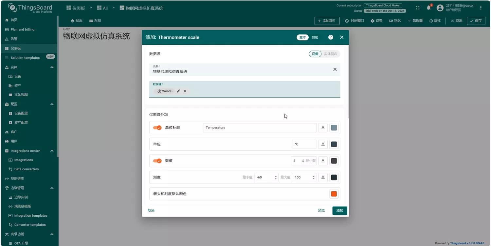The image size is (491, 246).
Task: Remove the Wendu data key chip
Action: (185, 91)
